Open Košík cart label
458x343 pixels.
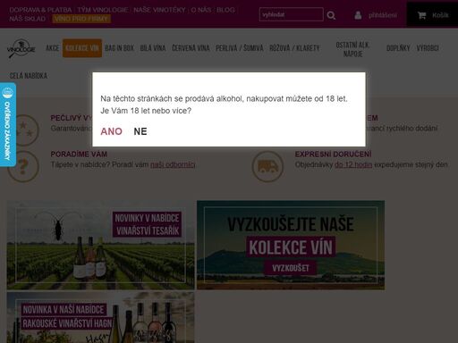pyautogui.click(x=440, y=15)
